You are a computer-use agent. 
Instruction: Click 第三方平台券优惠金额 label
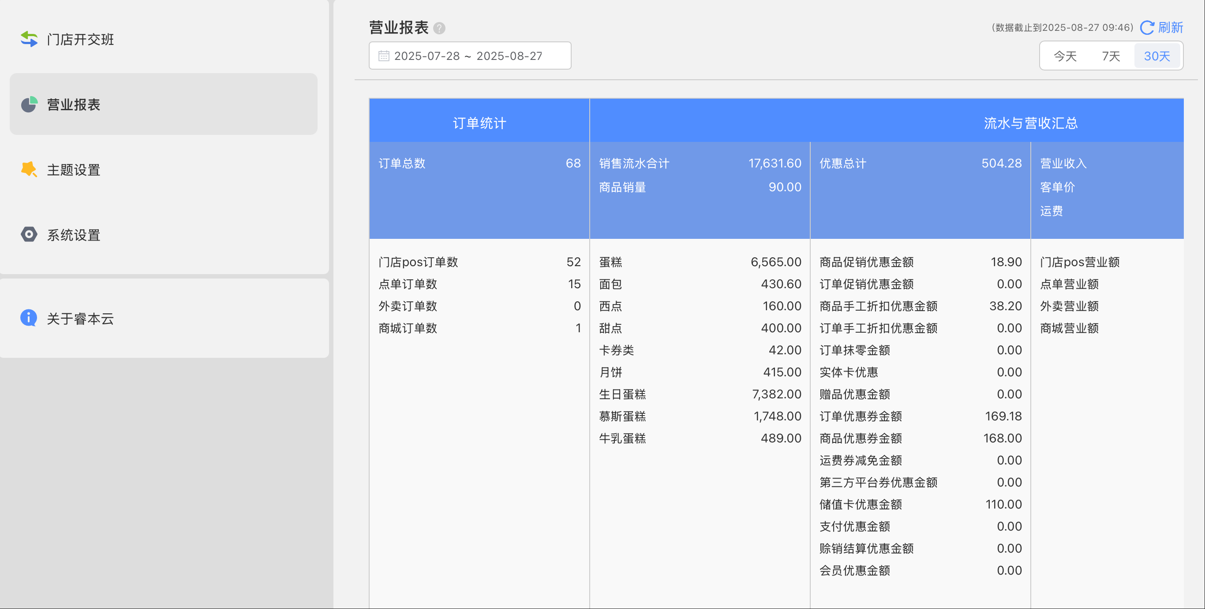tap(879, 482)
